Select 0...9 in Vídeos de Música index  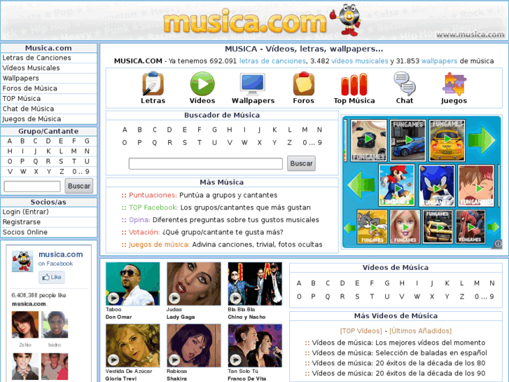[x=484, y=296]
